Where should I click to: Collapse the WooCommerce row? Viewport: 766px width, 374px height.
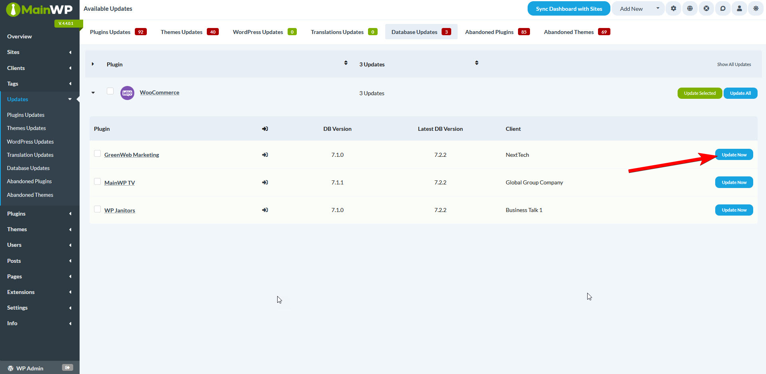[x=93, y=93]
